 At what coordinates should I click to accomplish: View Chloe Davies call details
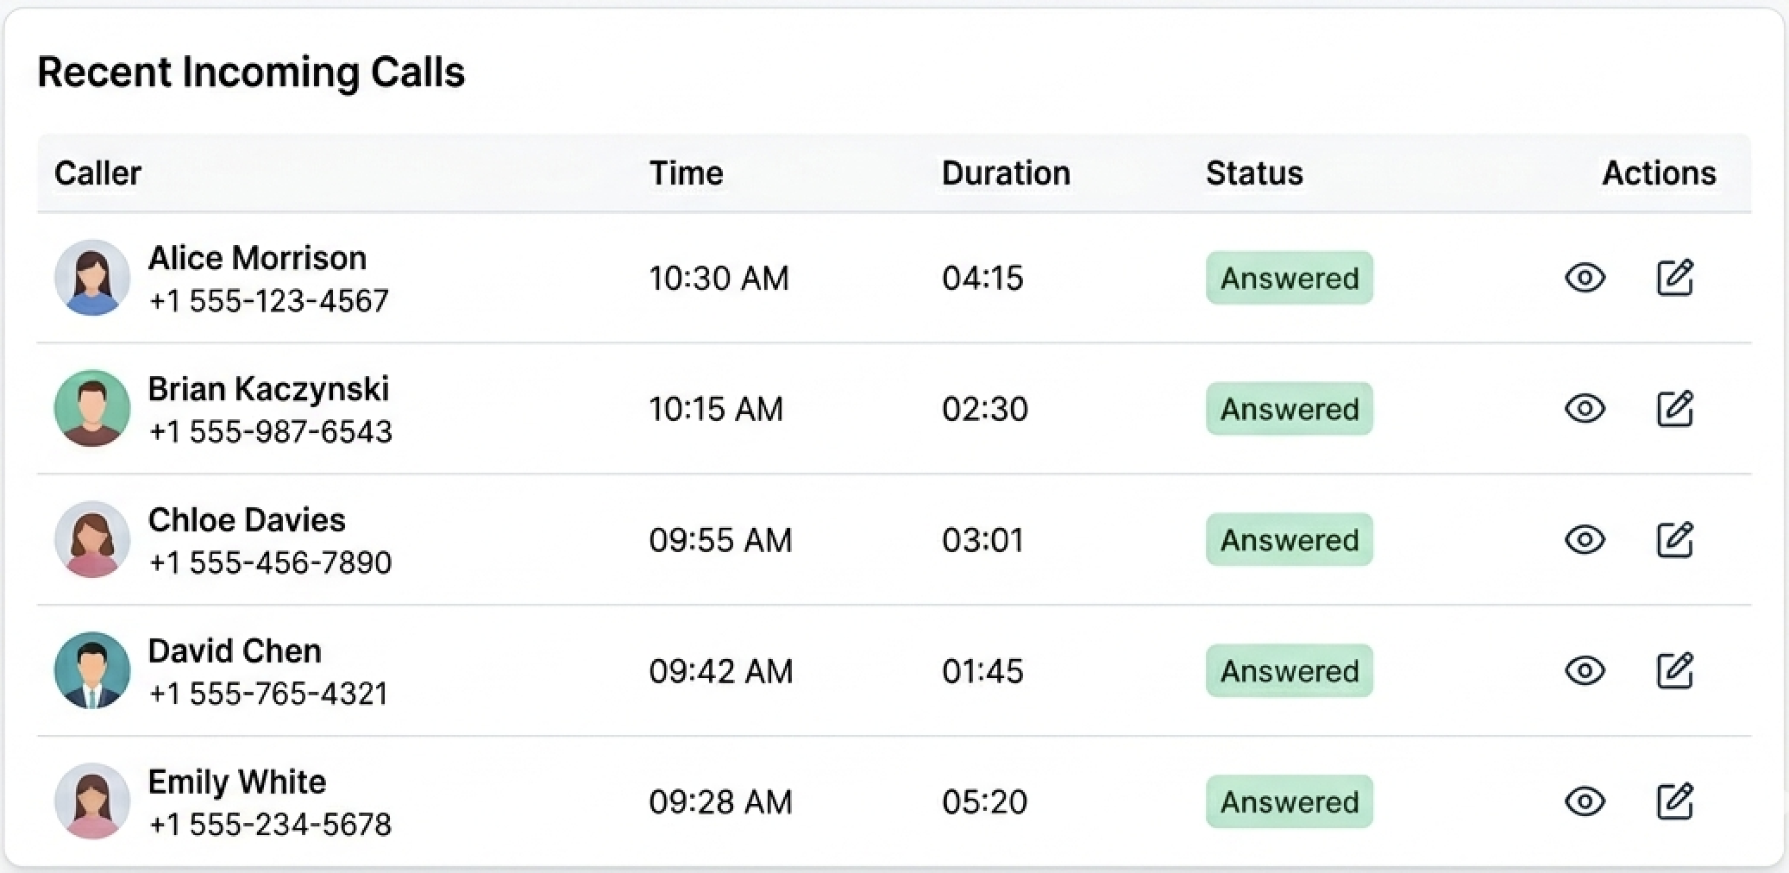tap(1585, 540)
